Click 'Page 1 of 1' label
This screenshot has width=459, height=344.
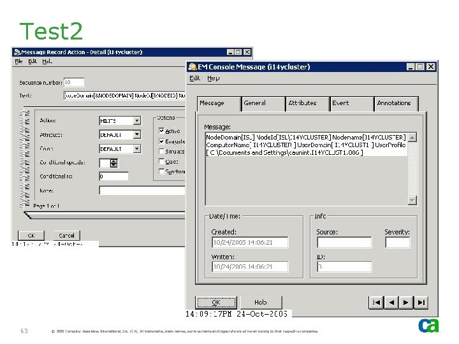47,206
